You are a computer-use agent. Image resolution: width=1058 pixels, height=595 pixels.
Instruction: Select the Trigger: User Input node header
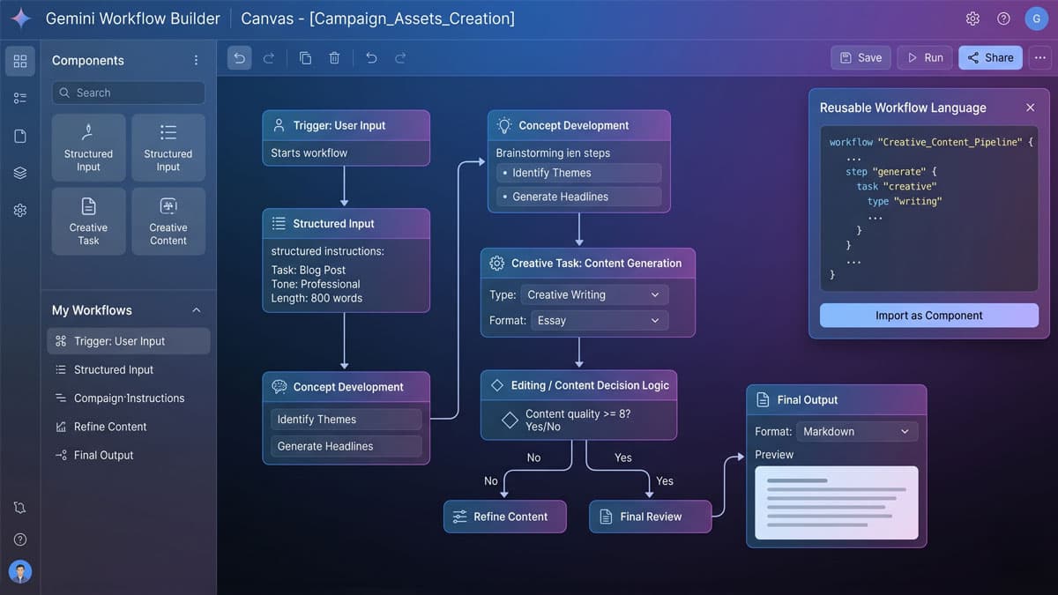point(346,125)
